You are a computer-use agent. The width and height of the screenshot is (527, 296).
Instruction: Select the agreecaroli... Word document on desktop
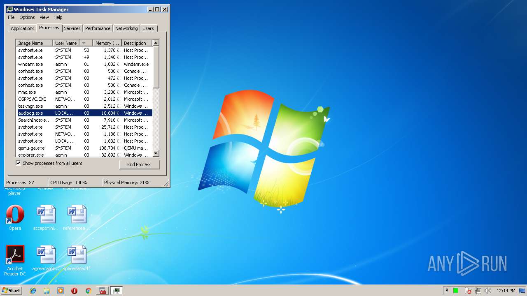[x=46, y=258]
